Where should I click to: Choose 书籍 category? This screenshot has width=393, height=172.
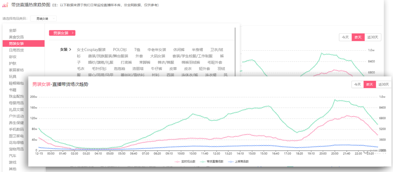13,90
